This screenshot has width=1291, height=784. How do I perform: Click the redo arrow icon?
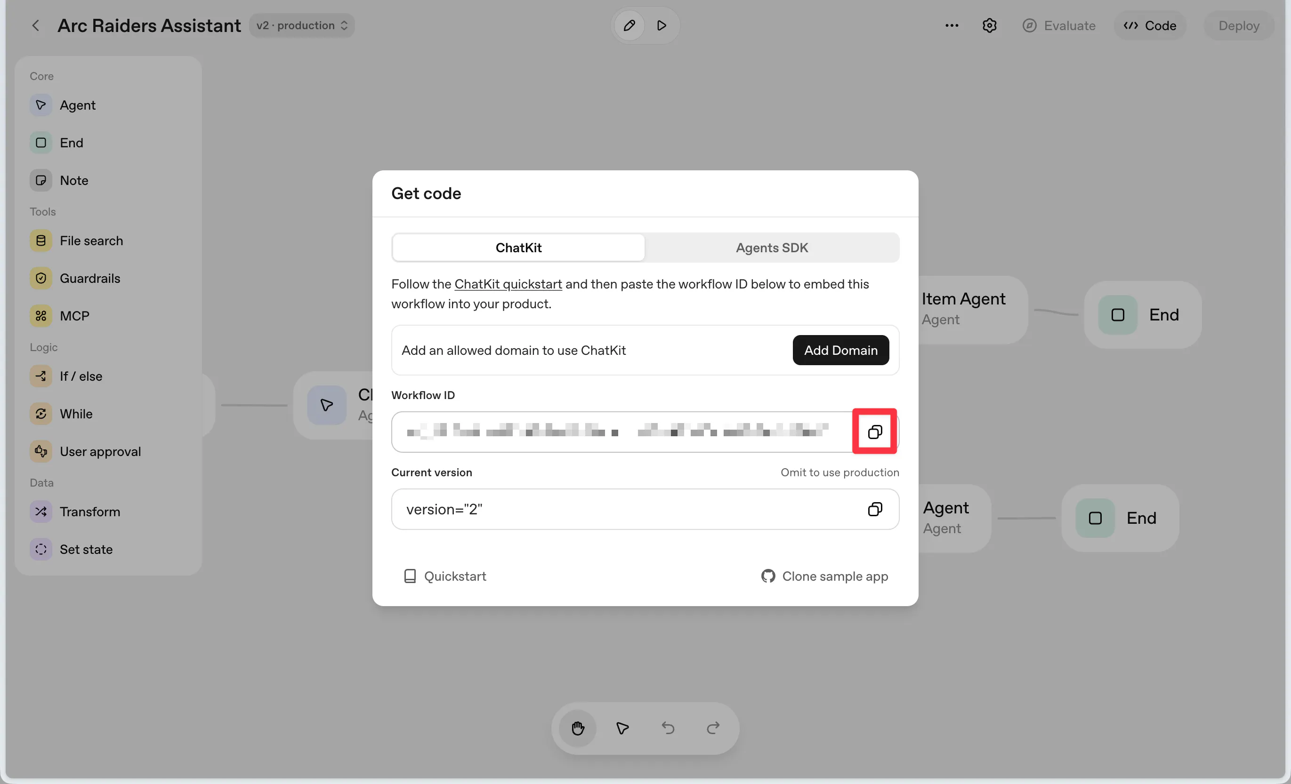click(x=712, y=728)
